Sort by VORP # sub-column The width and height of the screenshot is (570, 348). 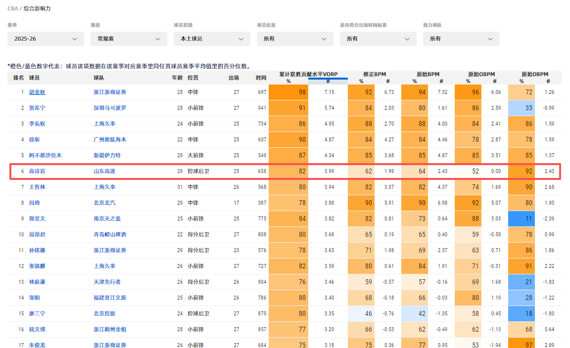point(328,82)
